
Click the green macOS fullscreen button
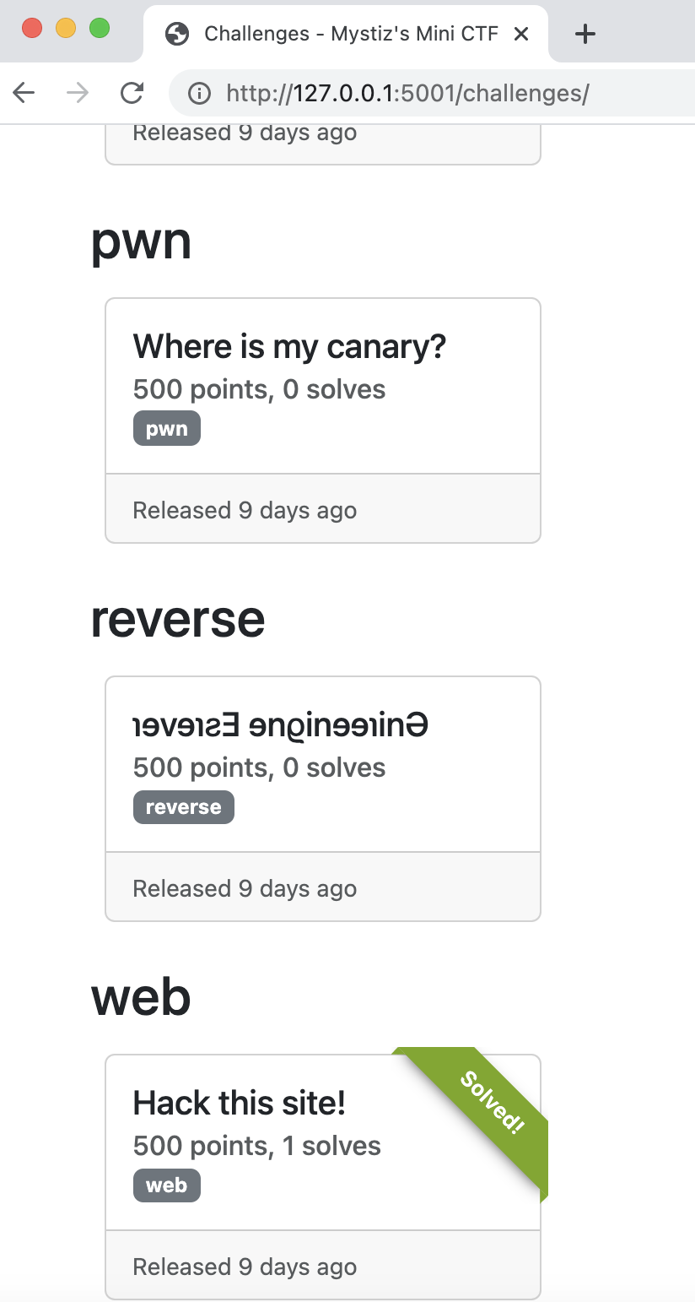pyautogui.click(x=100, y=28)
